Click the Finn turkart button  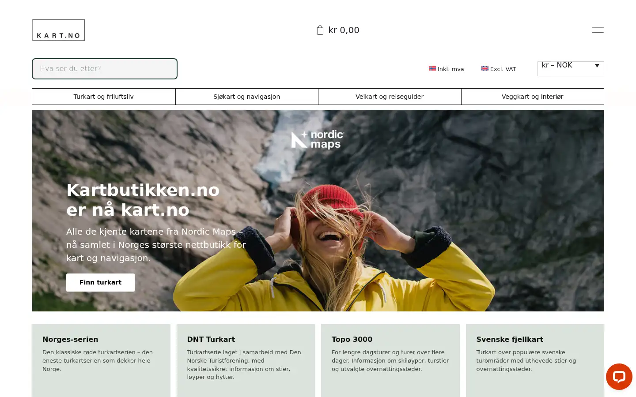pos(100,282)
